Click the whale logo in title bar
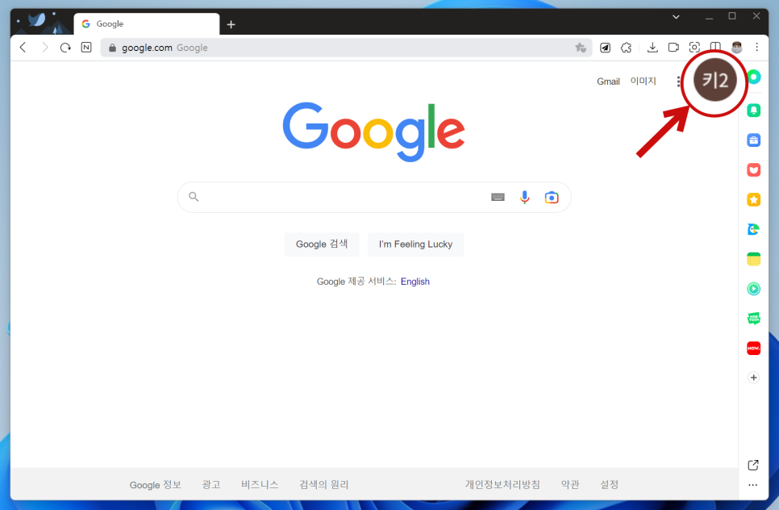The image size is (779, 510). pyautogui.click(x=37, y=20)
